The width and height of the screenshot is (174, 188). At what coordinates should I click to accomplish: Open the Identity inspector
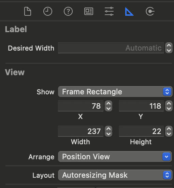click(x=89, y=11)
